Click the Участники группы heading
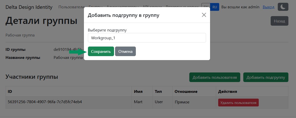Image resolution: width=296 pixels, height=118 pixels. tap(32, 77)
